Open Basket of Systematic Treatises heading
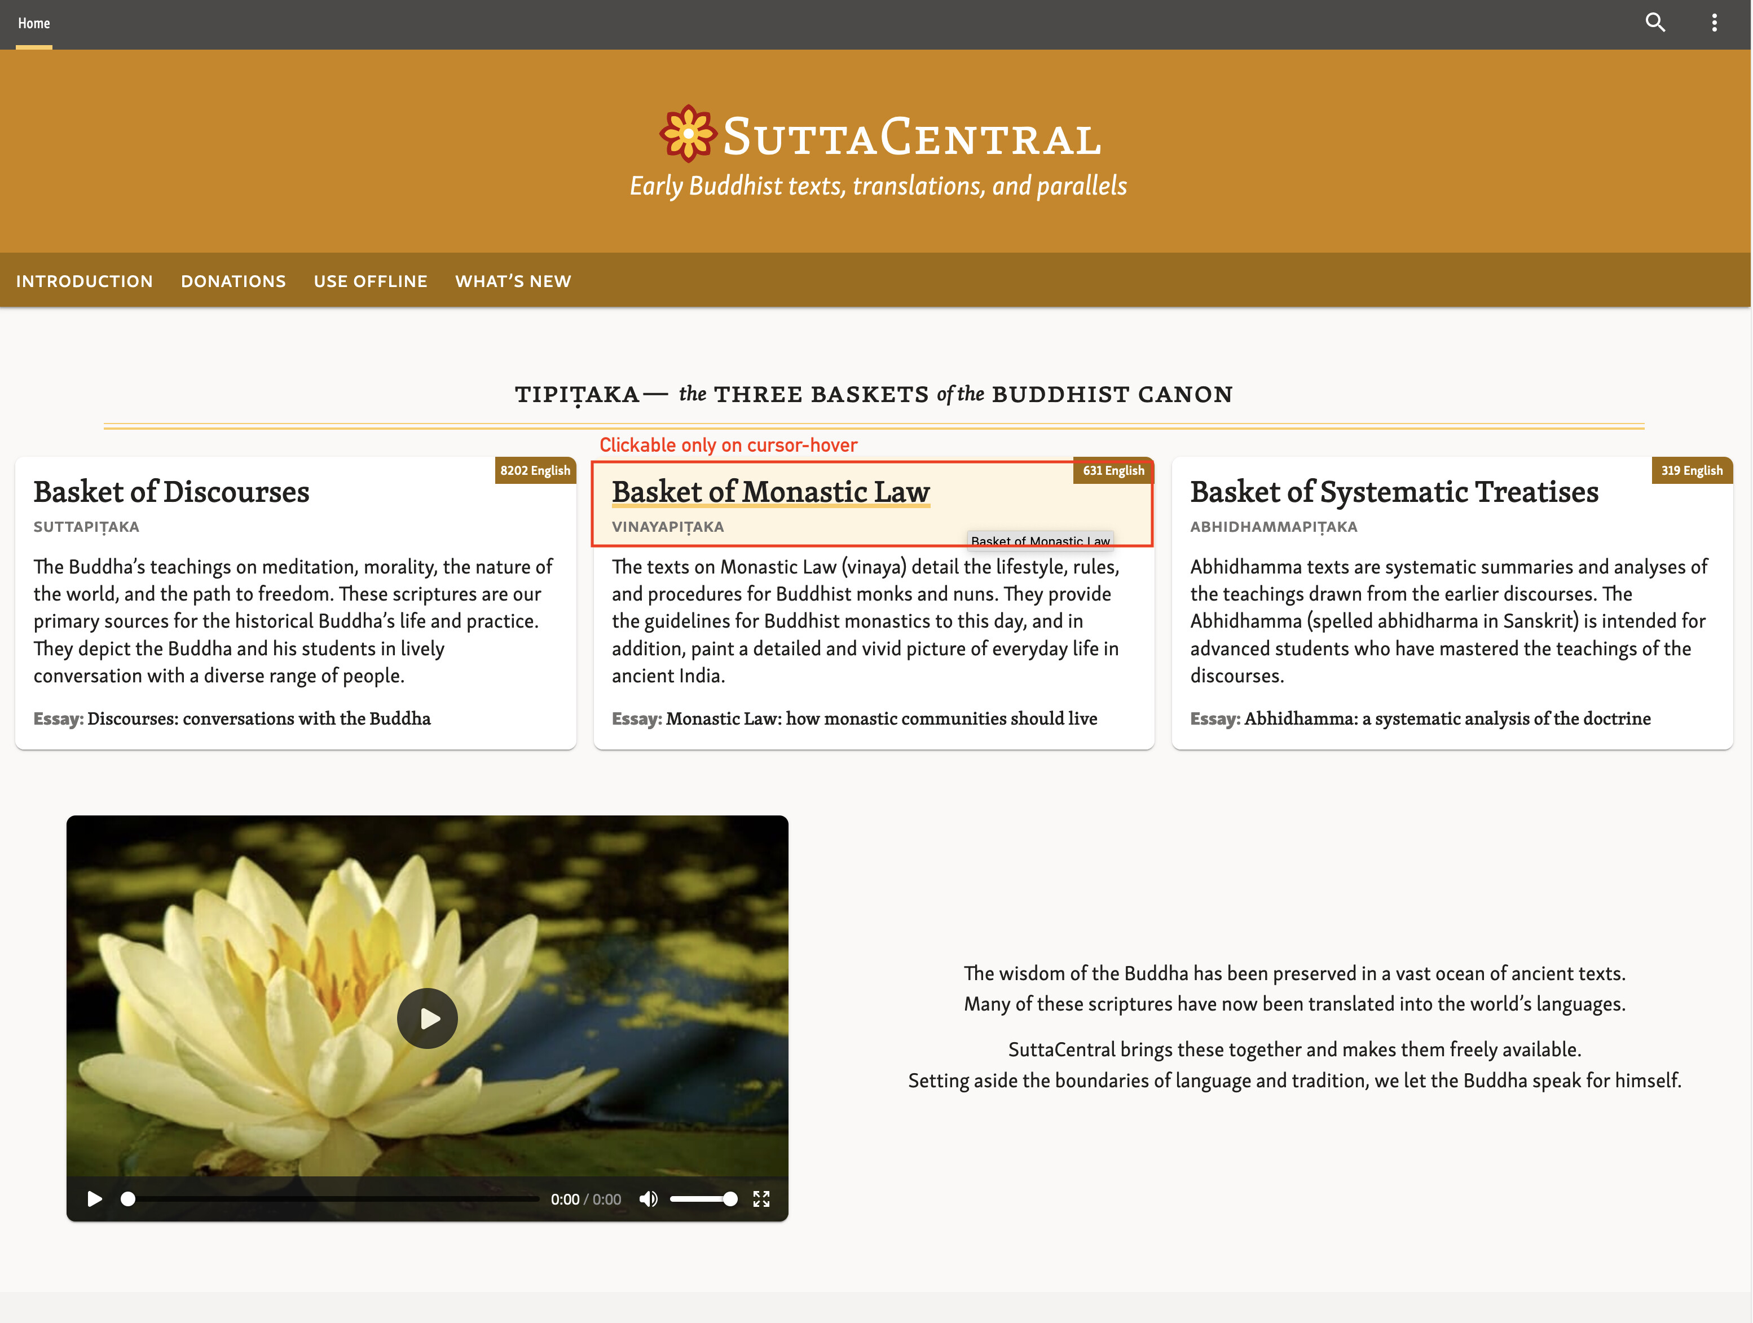 point(1394,492)
